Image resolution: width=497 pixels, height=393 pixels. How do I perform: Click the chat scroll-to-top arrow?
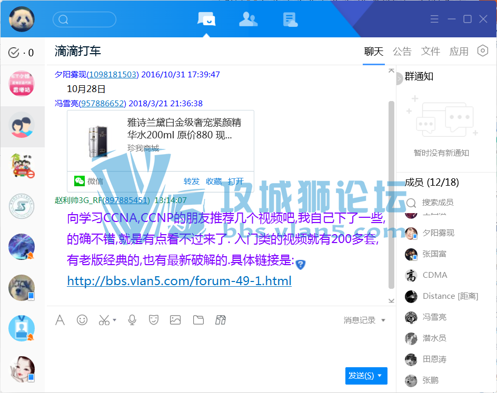pos(392,71)
